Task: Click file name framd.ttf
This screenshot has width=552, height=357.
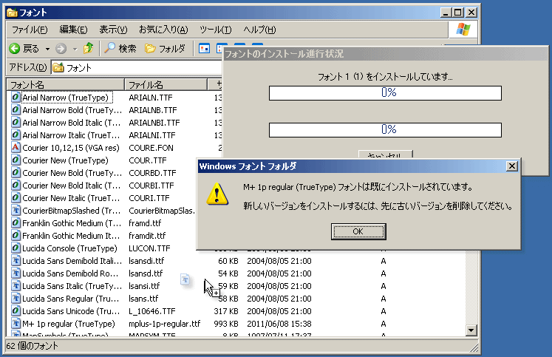Action: tap(145, 223)
